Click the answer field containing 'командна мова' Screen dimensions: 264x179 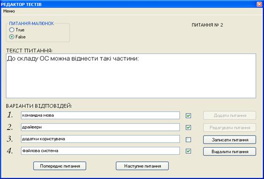(100, 115)
